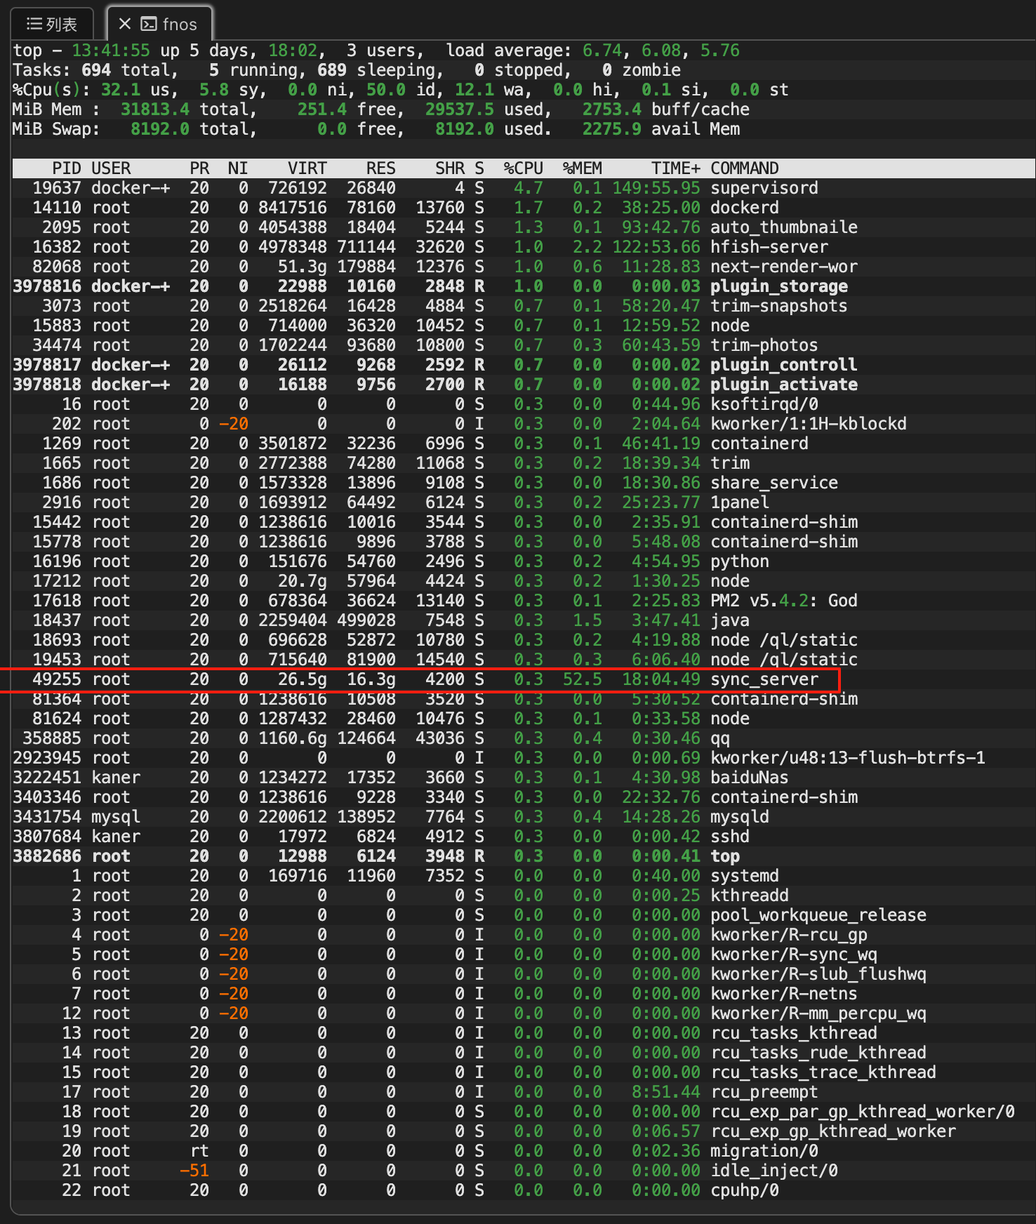The width and height of the screenshot is (1036, 1224).
Task: Click the mysqld command text
Action: pyautogui.click(x=740, y=817)
